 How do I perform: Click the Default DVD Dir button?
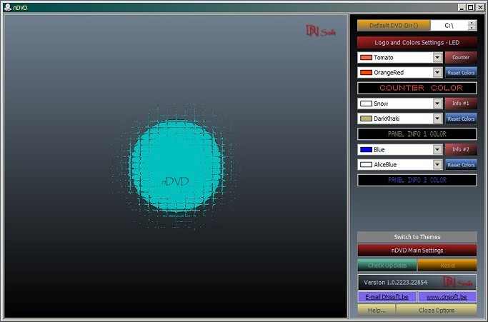[x=394, y=26]
